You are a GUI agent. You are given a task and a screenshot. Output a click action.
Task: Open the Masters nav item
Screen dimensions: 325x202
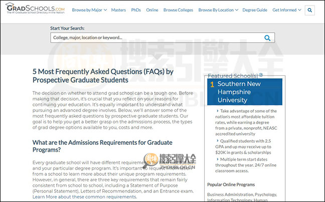(x=118, y=10)
